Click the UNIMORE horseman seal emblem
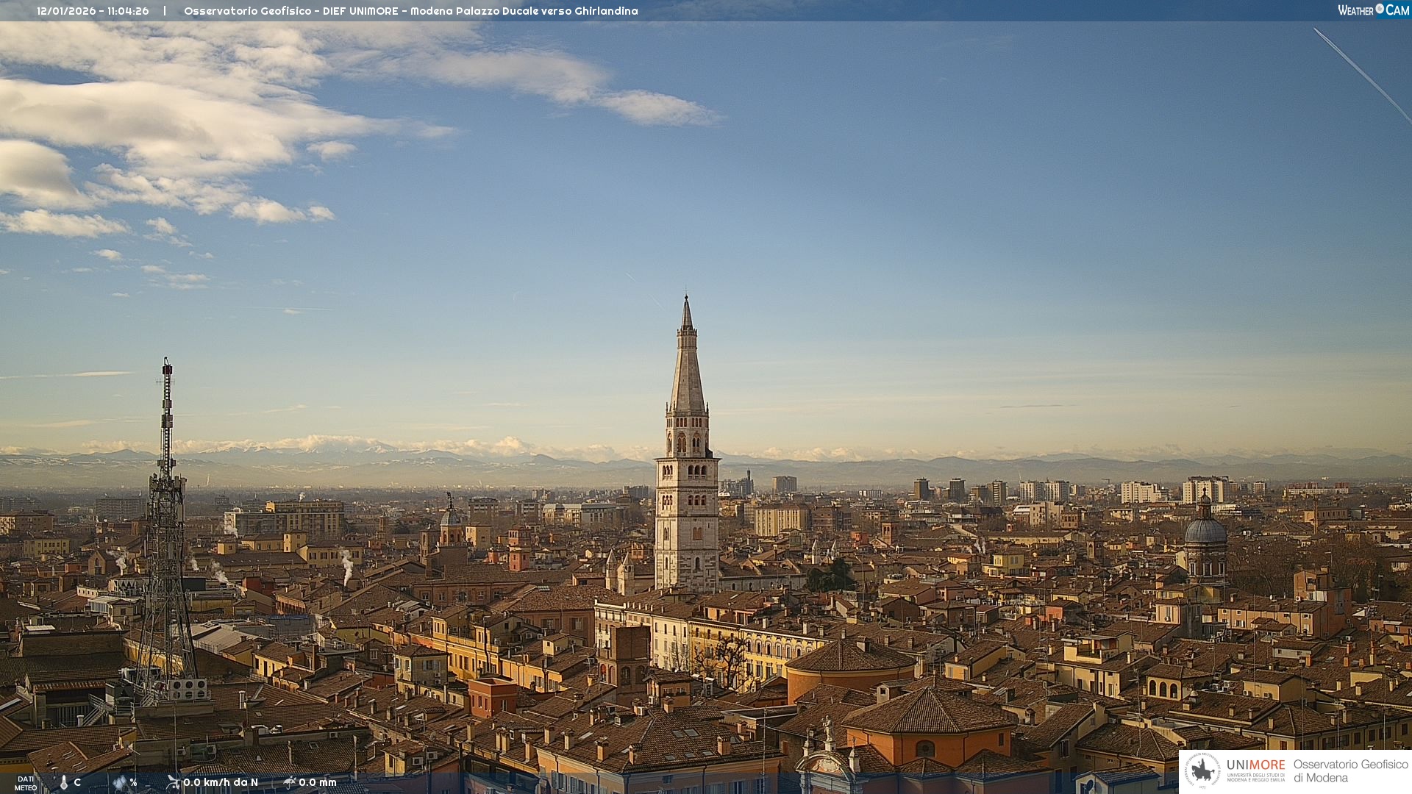 (1203, 771)
